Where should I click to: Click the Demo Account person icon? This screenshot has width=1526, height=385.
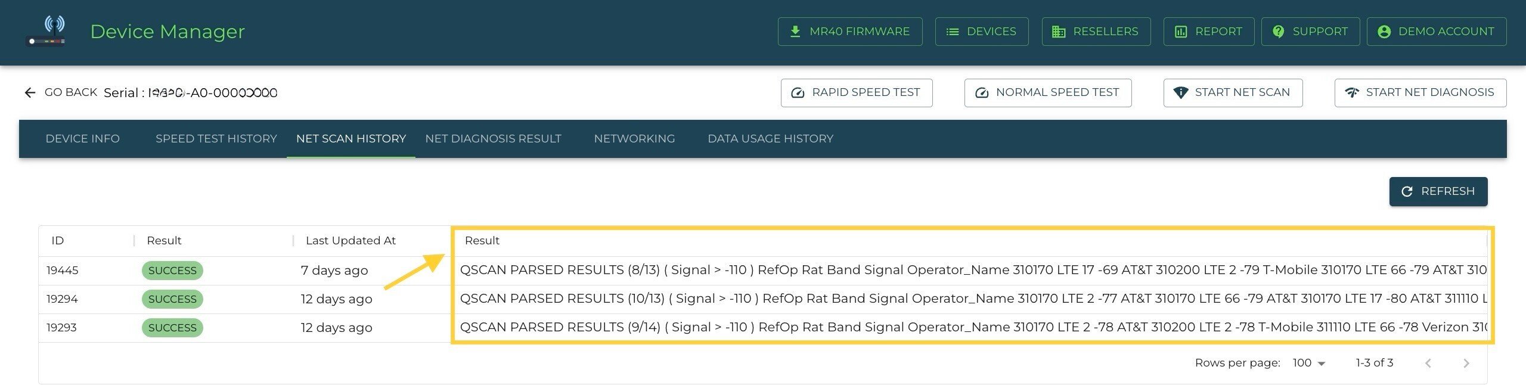[x=1384, y=32]
